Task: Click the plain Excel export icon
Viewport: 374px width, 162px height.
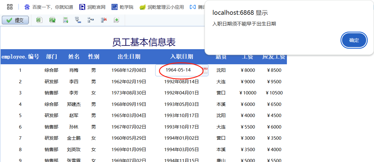Action: (x=39, y=20)
